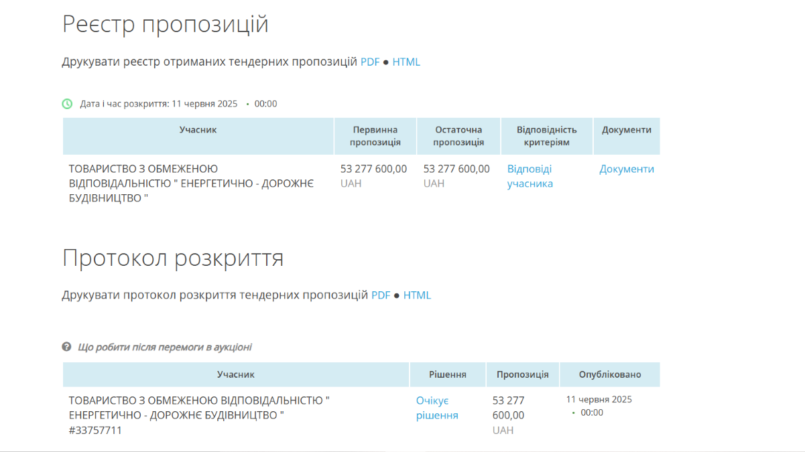Click the 'Рішення' column header
The height and width of the screenshot is (452, 805).
(448, 374)
